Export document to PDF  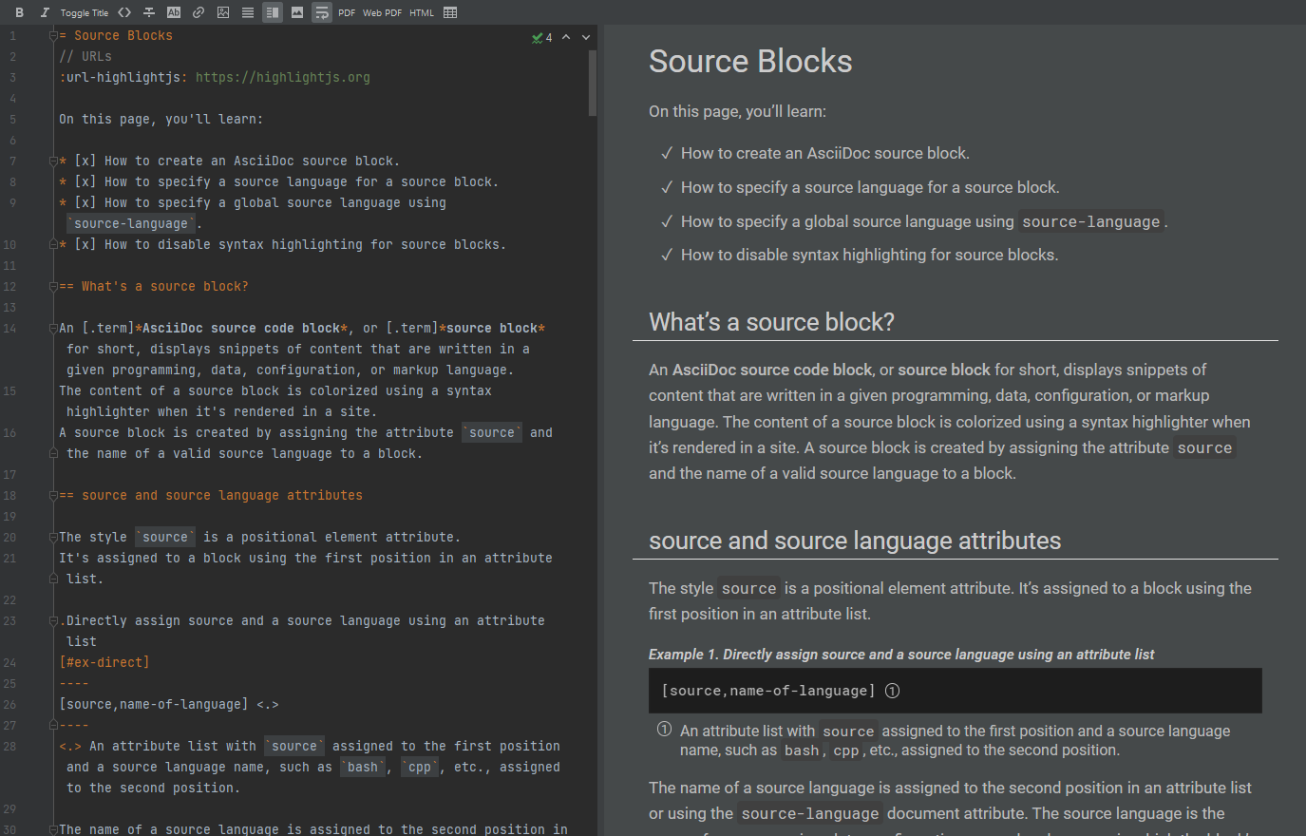(346, 12)
